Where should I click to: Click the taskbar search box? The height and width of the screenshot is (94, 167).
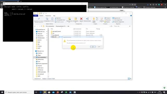(19, 92)
